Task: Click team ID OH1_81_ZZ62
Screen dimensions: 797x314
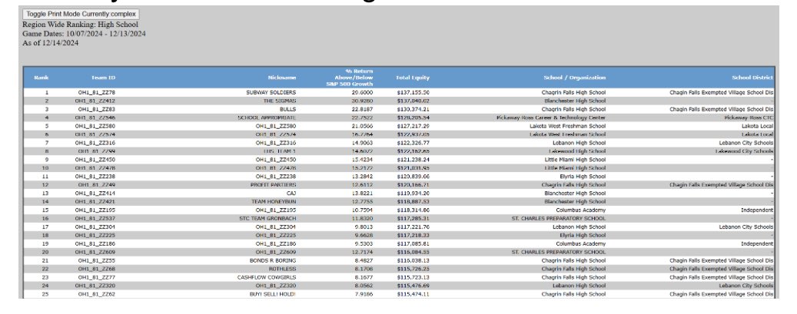Action: 97,294
